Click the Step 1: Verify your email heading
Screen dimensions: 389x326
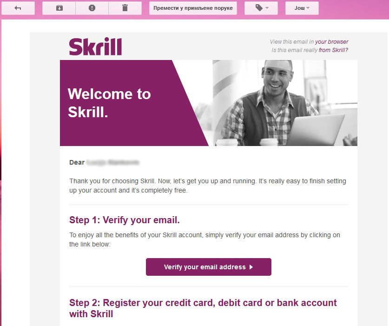pos(124,220)
